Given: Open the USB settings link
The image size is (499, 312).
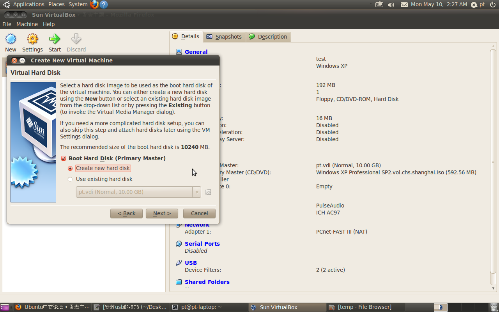Looking at the screenshot, I should [x=191, y=263].
